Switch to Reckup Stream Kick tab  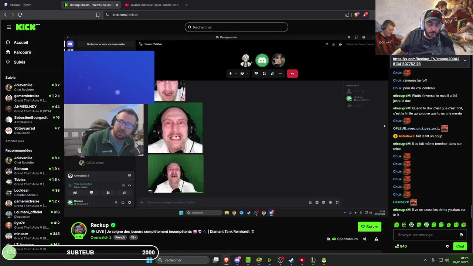point(92,5)
